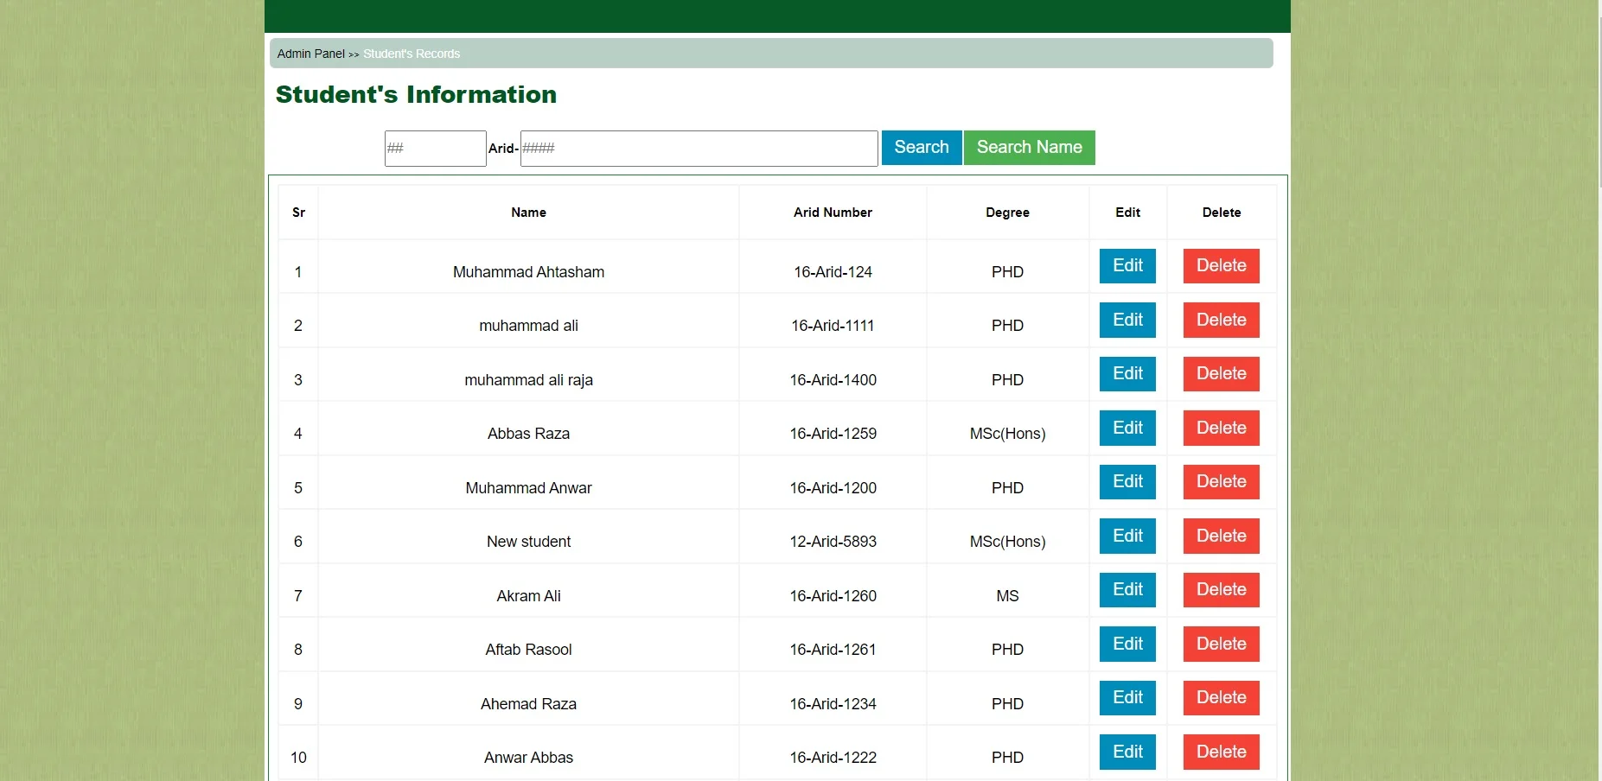The image size is (1602, 781).
Task: Delete Muhammad Ahtasham's record
Action: tap(1221, 266)
